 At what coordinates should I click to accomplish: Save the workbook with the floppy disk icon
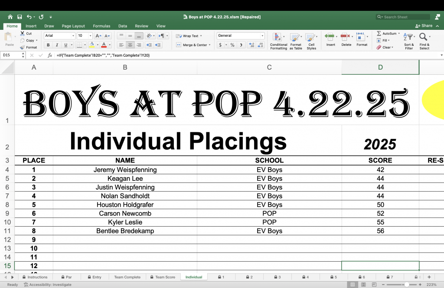click(x=20, y=17)
